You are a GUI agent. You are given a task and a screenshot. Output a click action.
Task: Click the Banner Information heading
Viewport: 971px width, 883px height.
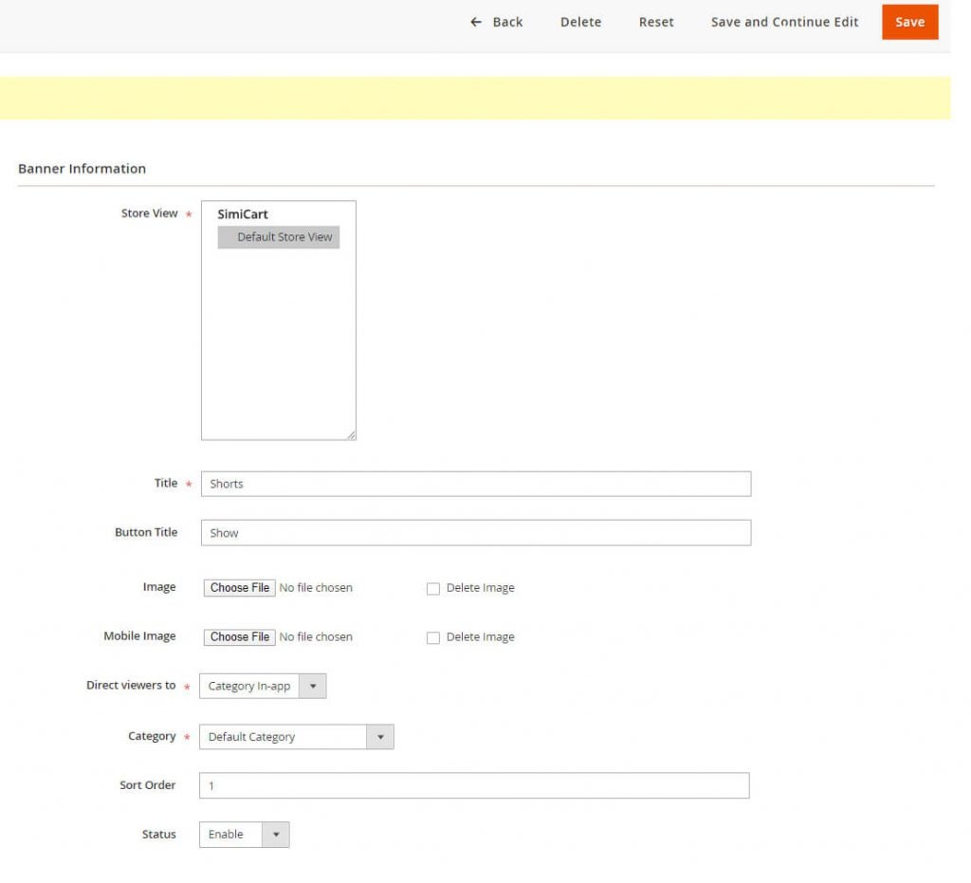(82, 169)
